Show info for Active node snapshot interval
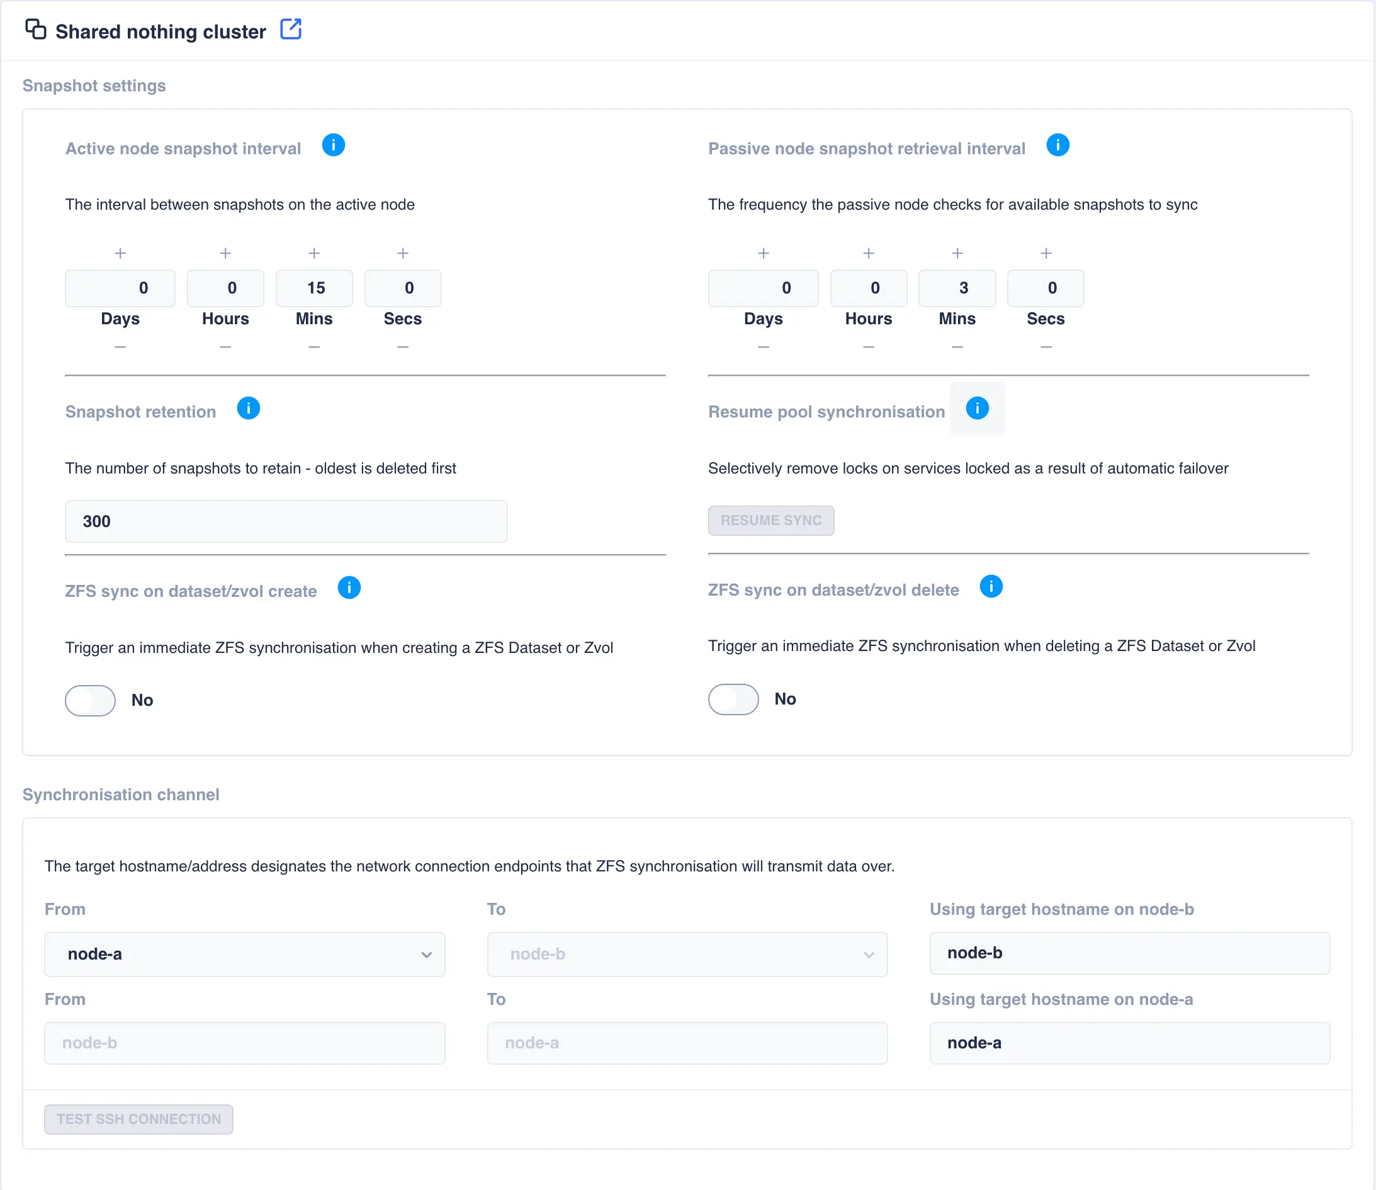This screenshot has height=1190, width=1376. tap(334, 145)
